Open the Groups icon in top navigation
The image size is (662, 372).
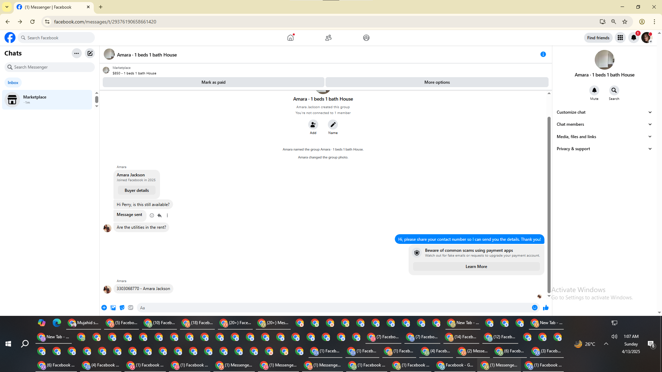point(366,38)
